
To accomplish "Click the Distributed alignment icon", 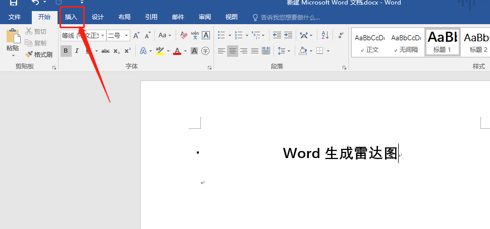I will pyautogui.click(x=266, y=51).
